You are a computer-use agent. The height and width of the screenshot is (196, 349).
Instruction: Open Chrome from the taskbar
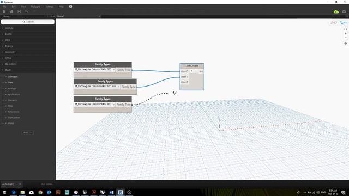(40, 192)
